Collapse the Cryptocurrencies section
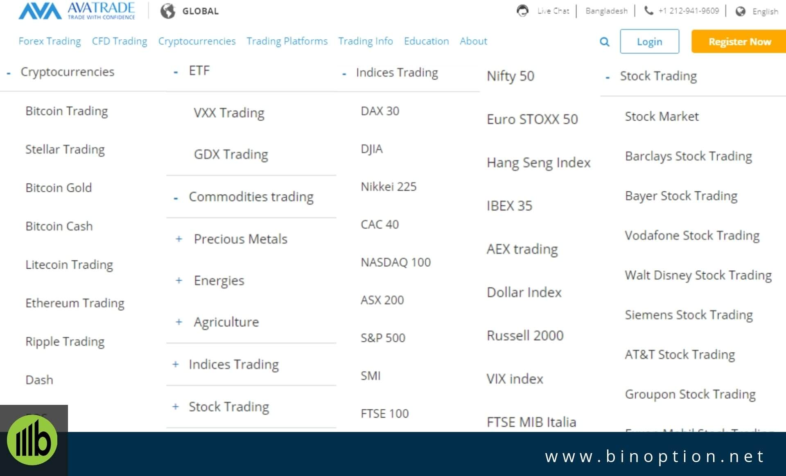This screenshot has height=476, width=786. 9,74
